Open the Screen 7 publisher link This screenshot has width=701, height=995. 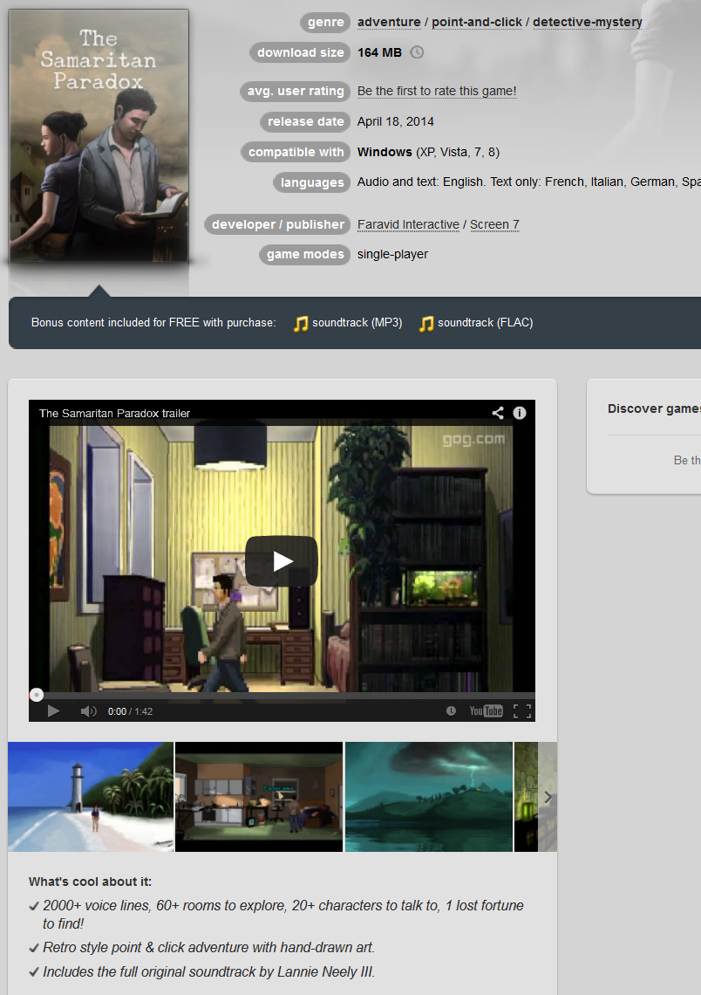pos(494,224)
